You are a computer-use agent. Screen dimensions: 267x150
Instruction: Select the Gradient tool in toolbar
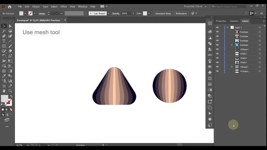10,71
